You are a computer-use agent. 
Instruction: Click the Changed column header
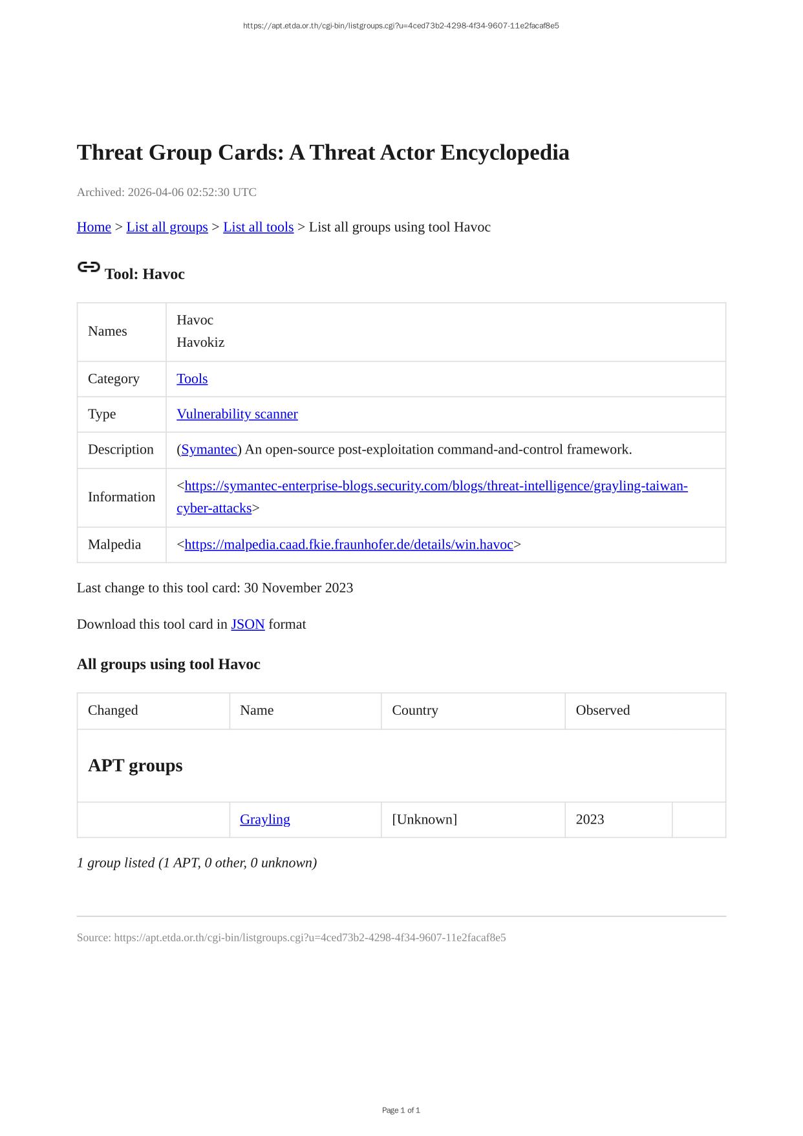click(113, 710)
